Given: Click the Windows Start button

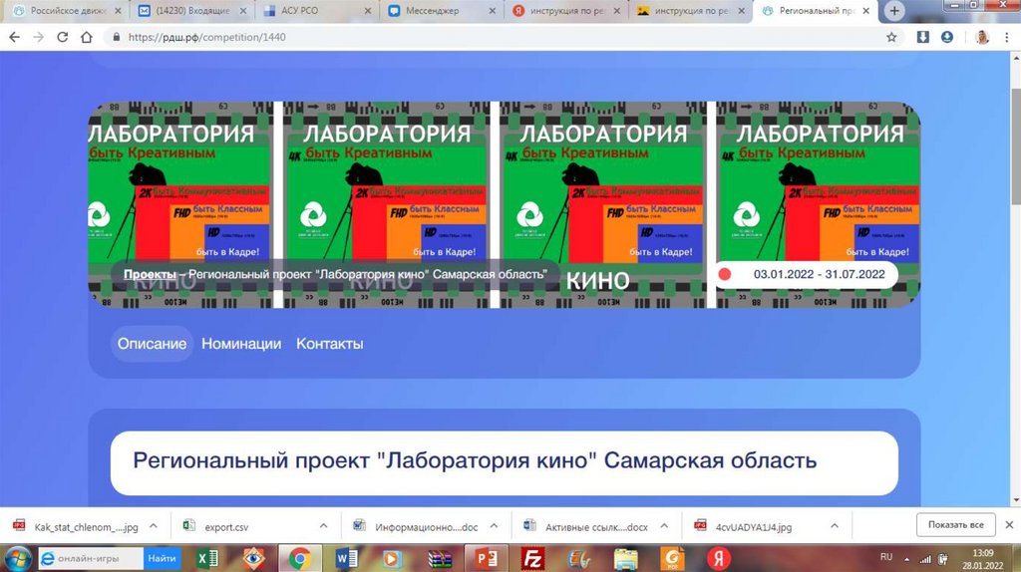Looking at the screenshot, I should pos(17,558).
